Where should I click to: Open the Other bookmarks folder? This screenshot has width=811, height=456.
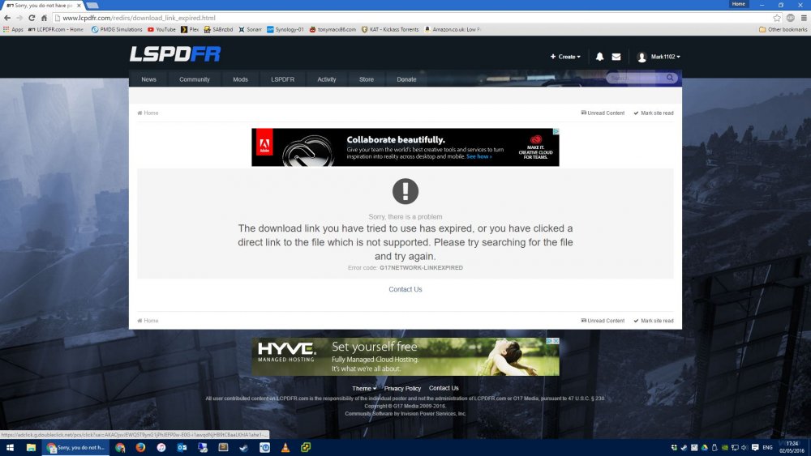pyautogui.click(x=783, y=29)
